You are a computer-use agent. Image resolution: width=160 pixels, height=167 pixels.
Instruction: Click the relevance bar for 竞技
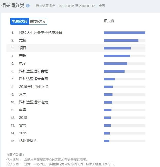coord(121,40)
